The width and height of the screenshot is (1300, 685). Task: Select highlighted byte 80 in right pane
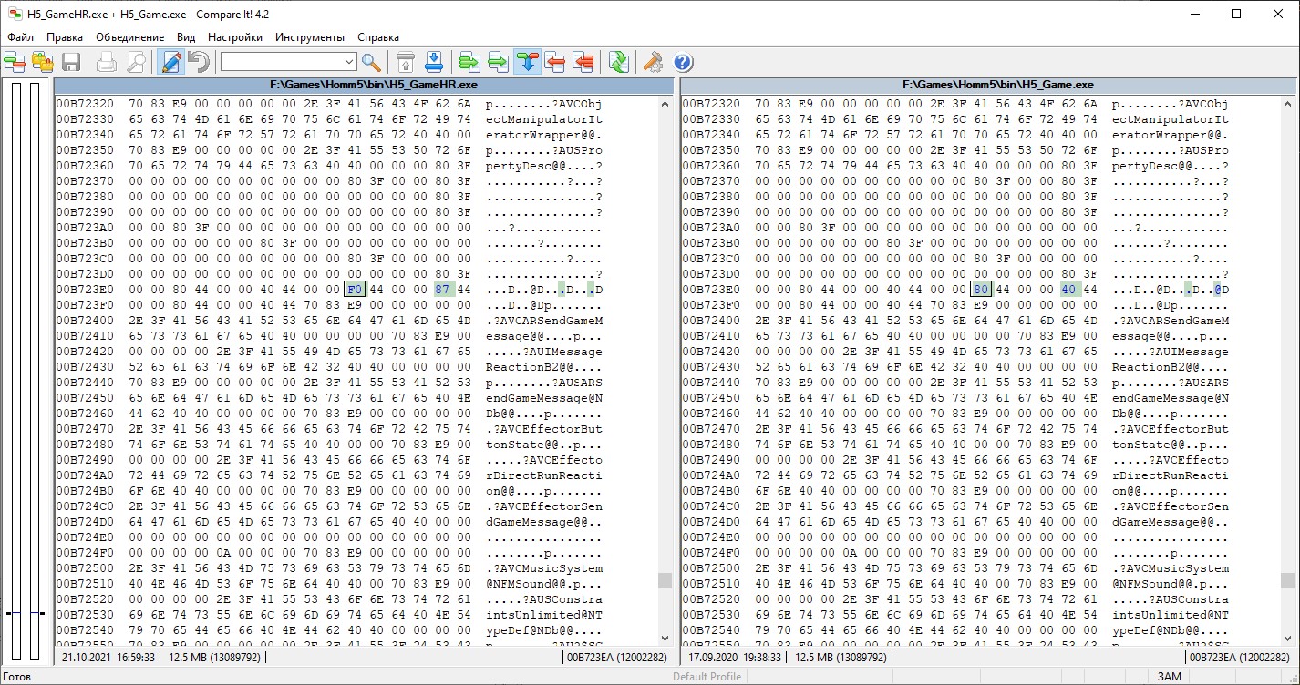[x=981, y=289]
